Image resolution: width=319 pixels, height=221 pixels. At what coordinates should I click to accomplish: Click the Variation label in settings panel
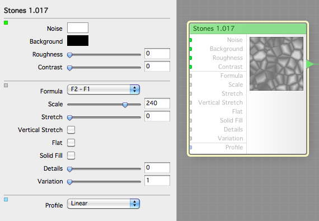click(50, 181)
